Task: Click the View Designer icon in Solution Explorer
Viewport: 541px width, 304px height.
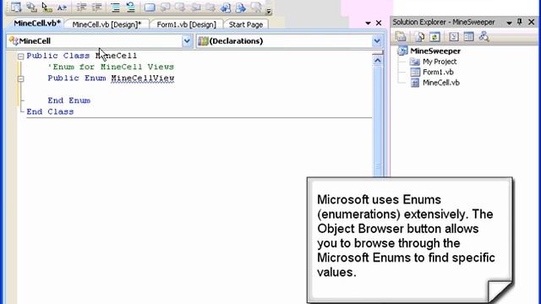Action: pos(469,36)
